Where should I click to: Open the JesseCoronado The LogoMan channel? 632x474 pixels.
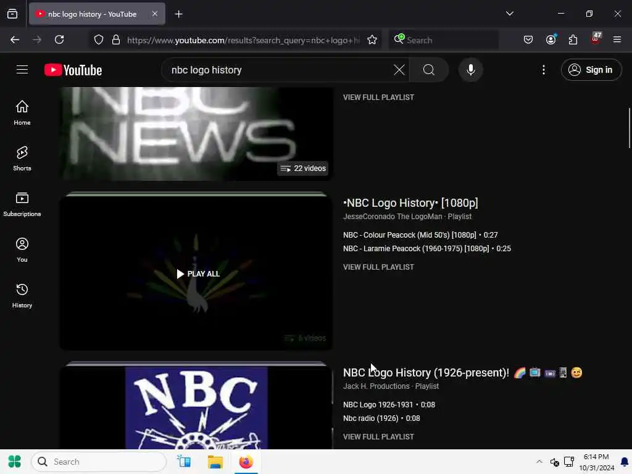(393, 217)
